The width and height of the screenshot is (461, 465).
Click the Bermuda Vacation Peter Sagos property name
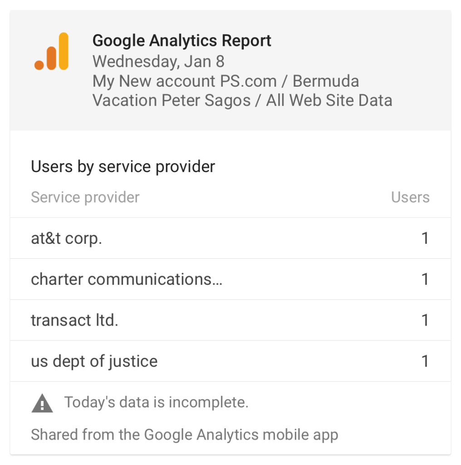coord(226,90)
